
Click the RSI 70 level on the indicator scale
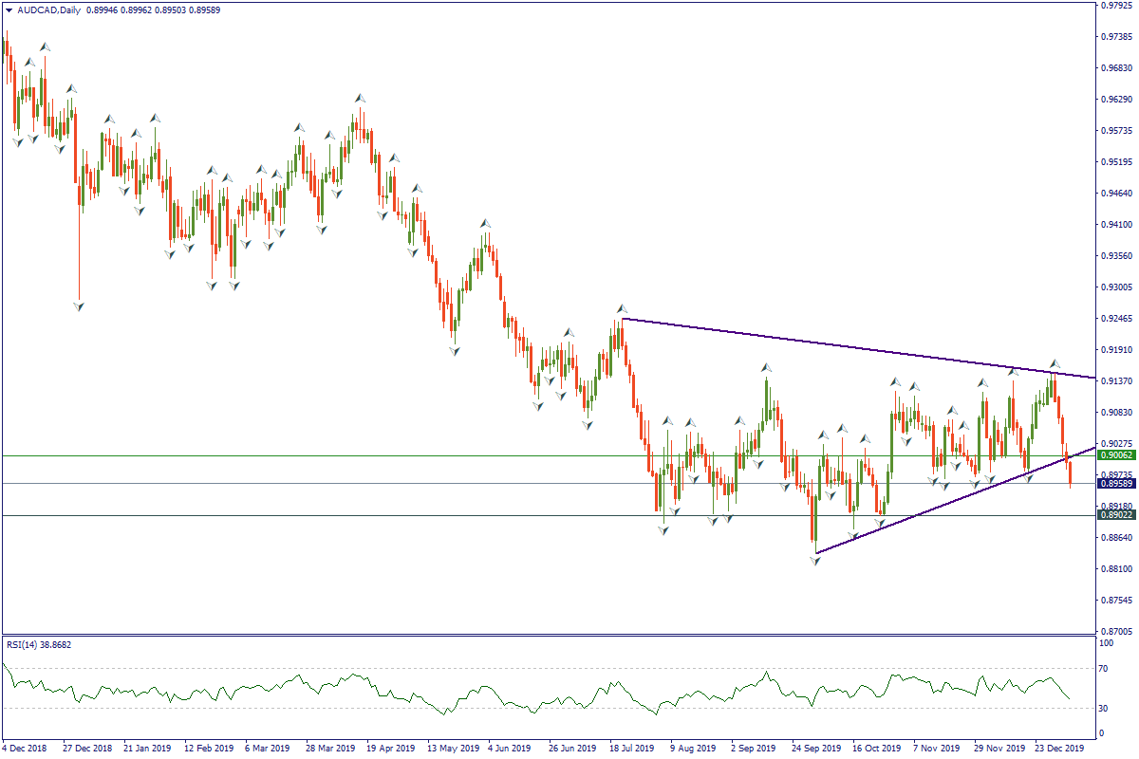pyautogui.click(x=1104, y=669)
